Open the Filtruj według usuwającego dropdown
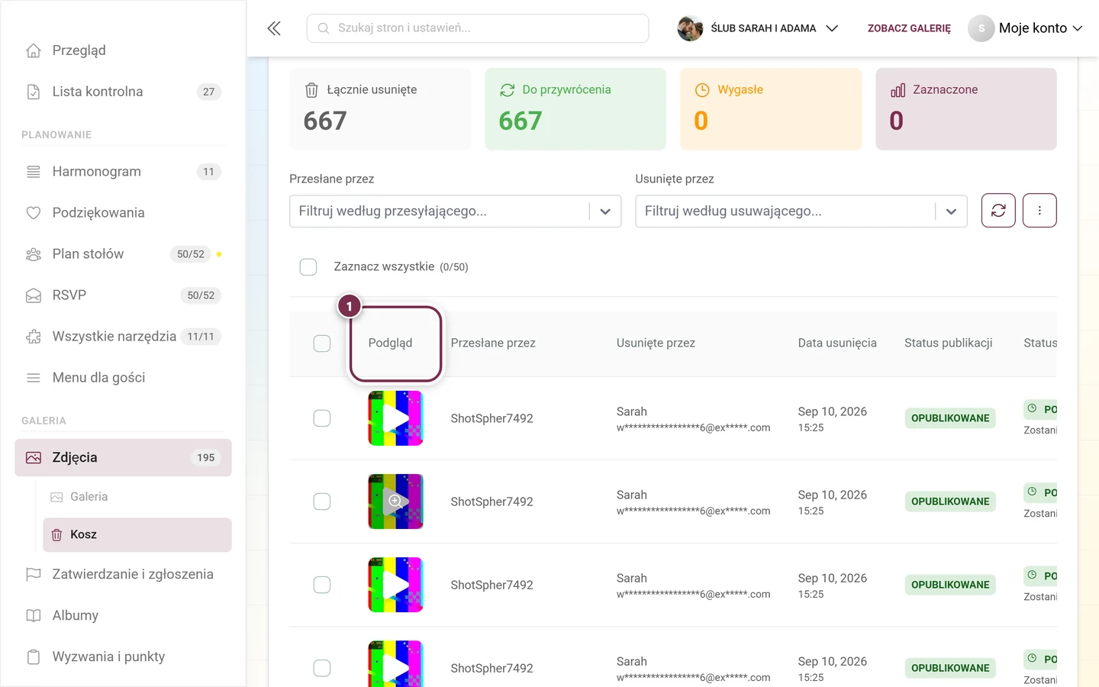The width and height of the screenshot is (1099, 687). [x=801, y=211]
